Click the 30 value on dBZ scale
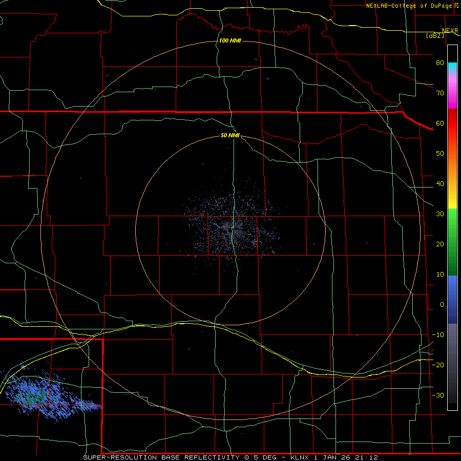Image resolution: width=461 pixels, height=461 pixels. [x=440, y=214]
